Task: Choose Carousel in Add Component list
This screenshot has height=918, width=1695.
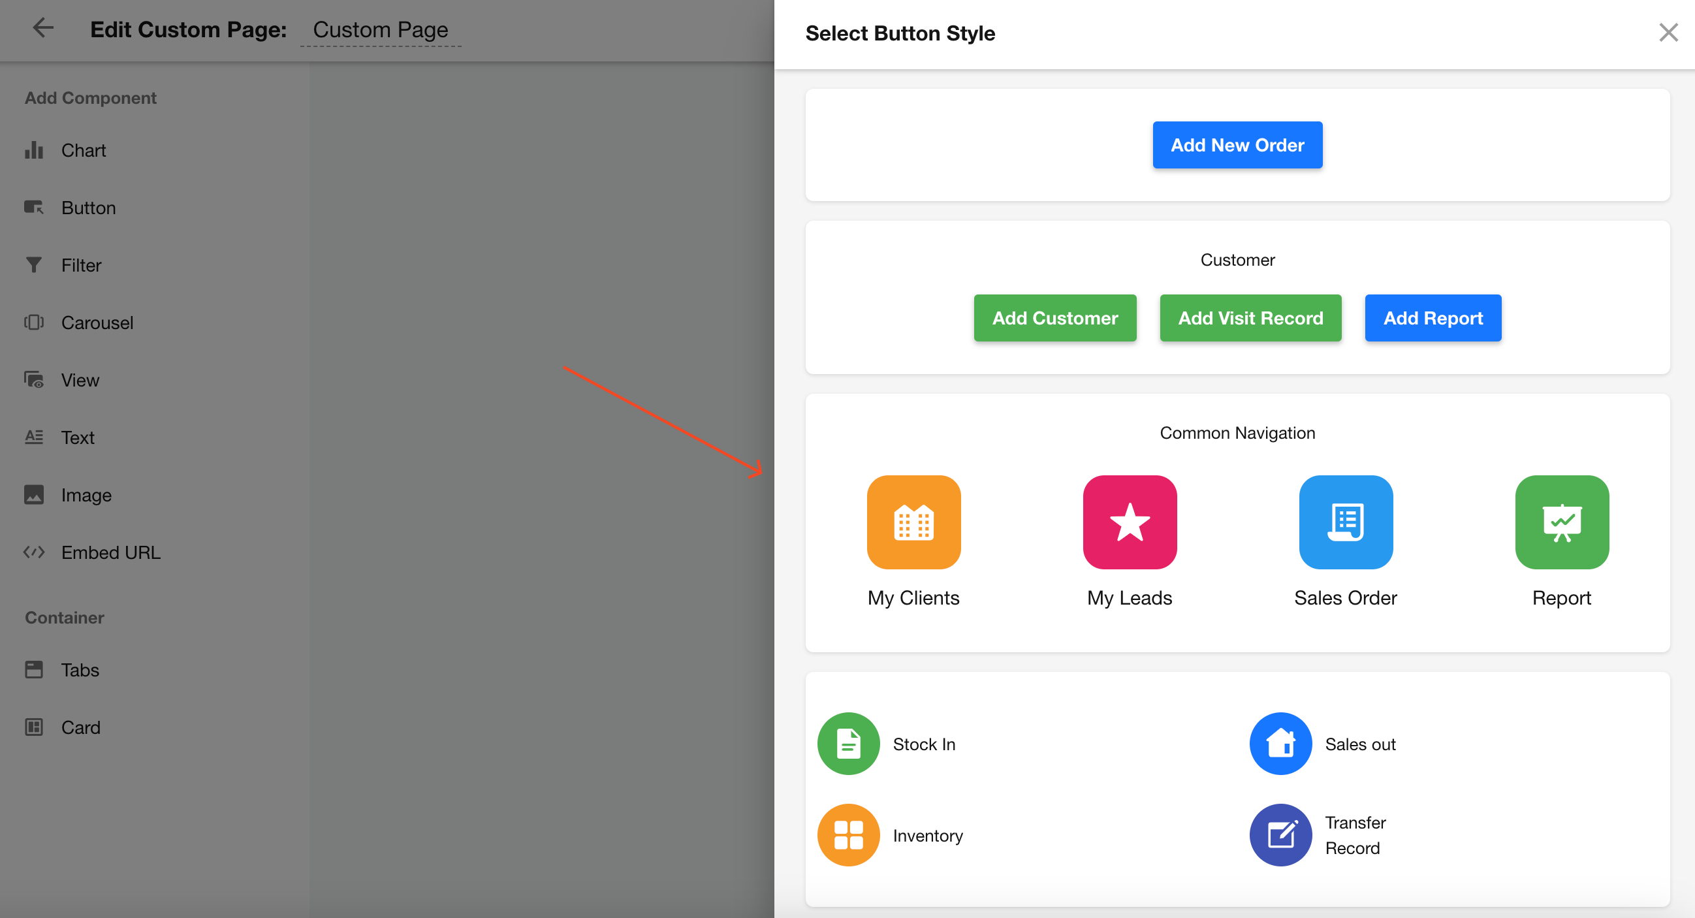Action: point(97,323)
